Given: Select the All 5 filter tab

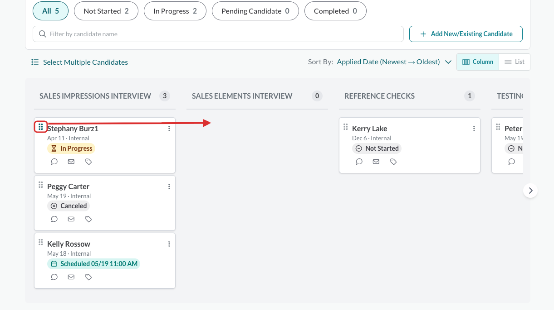Looking at the screenshot, I should [x=50, y=11].
